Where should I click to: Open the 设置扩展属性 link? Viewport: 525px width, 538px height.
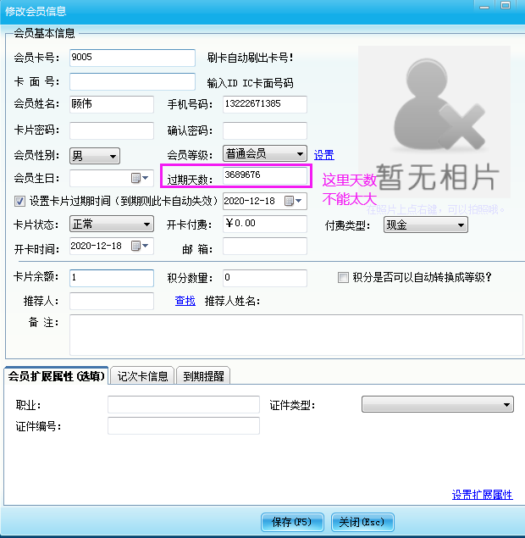[x=482, y=495]
